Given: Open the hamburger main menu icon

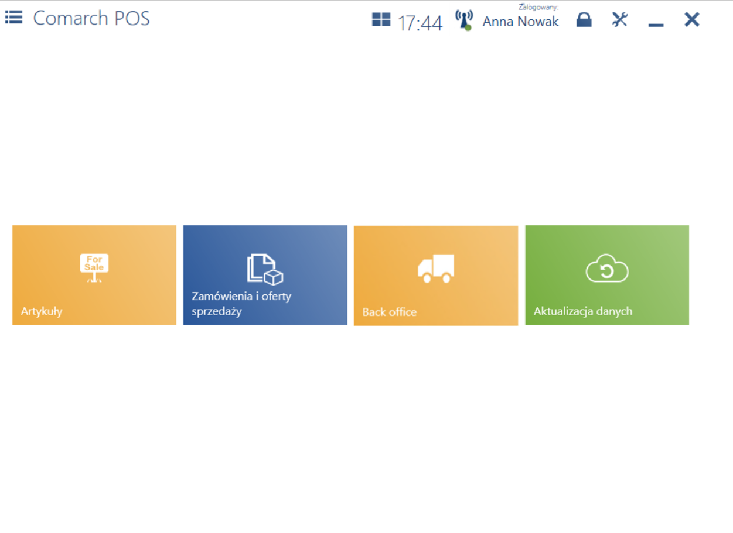Looking at the screenshot, I should [x=13, y=18].
